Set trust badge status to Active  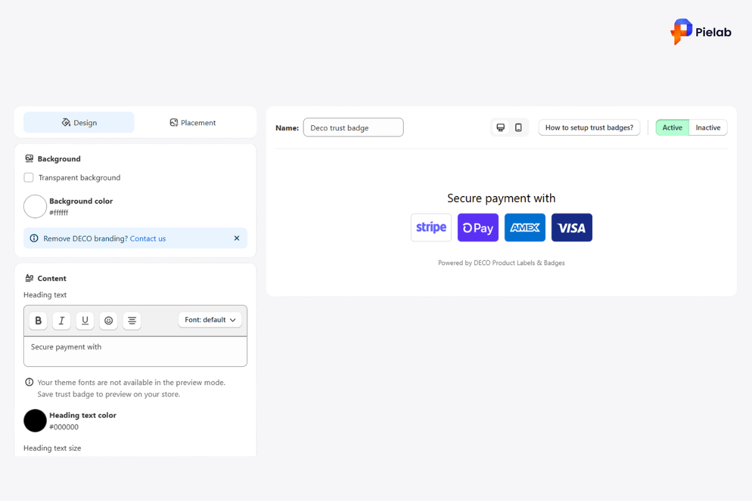coord(672,128)
